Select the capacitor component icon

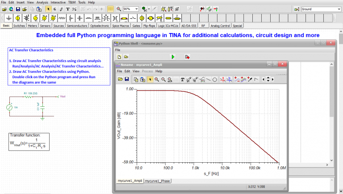point(79,18)
